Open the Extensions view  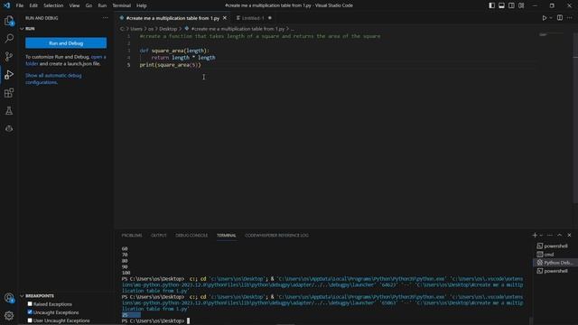[9, 92]
